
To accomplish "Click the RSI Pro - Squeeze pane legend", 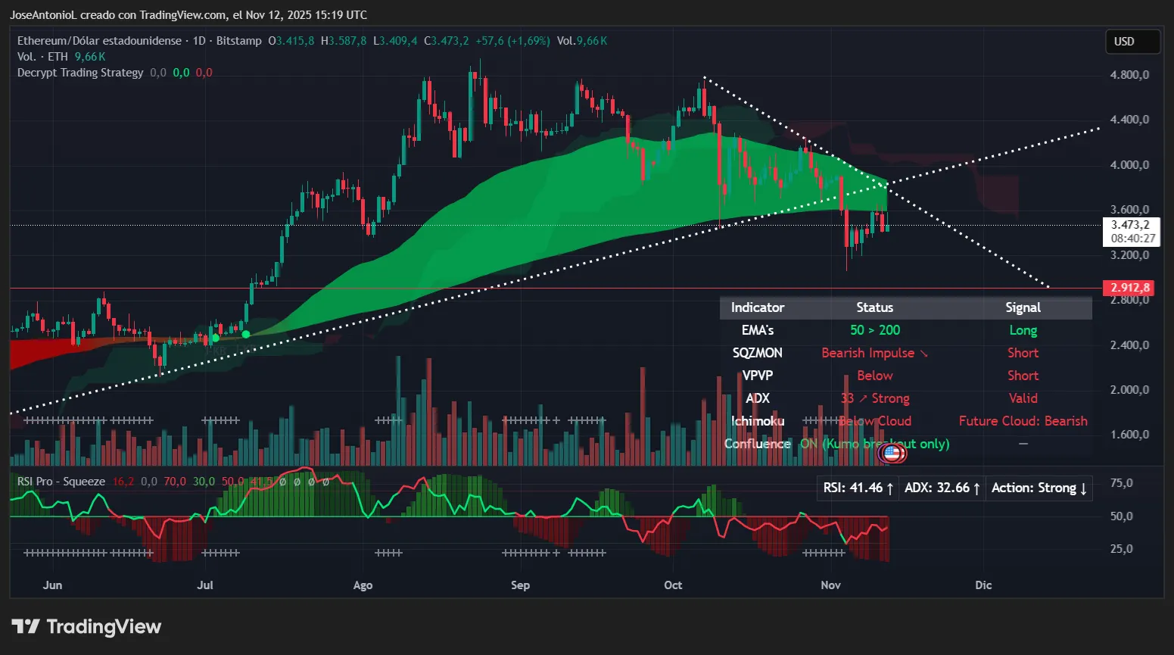I will pos(61,481).
